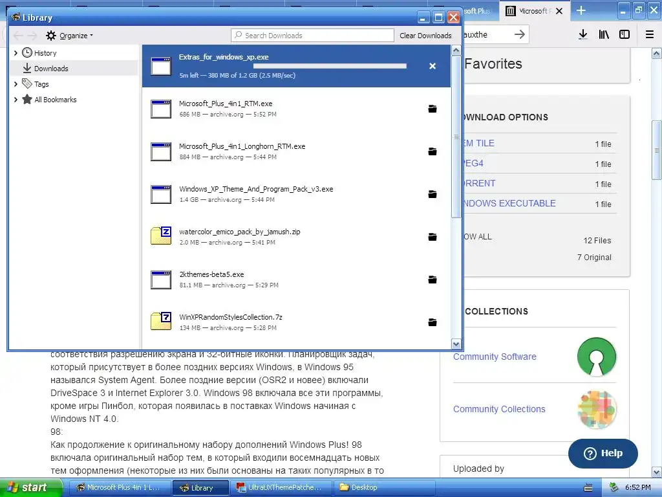Viewport: 662px width, 497px height.
Task: Click the 2kthemes-beta5.exe file icon
Action: coord(161,280)
